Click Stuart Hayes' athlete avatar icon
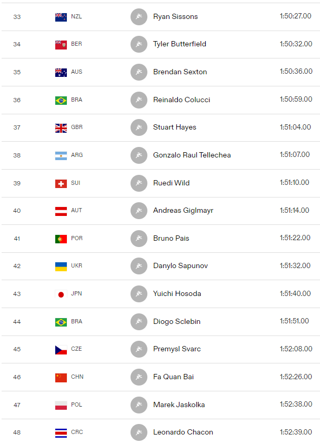The width and height of the screenshot is (320, 444). (139, 127)
